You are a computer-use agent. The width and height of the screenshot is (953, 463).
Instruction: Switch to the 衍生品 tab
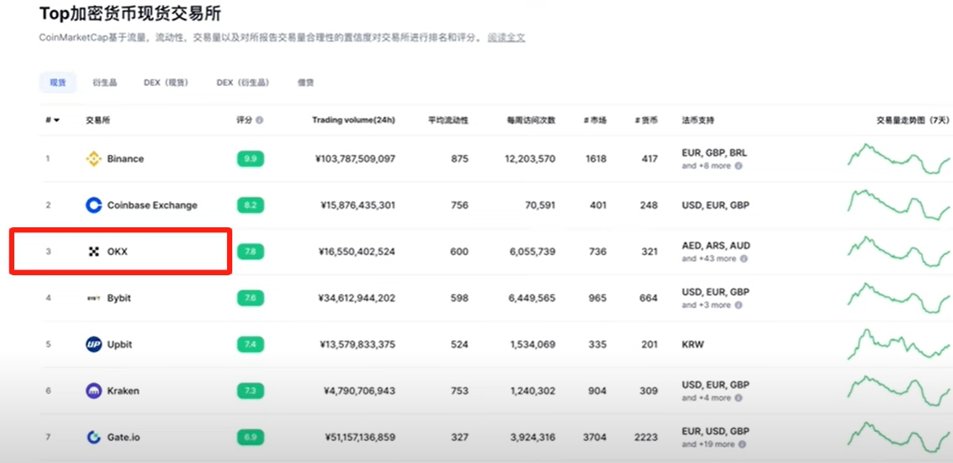coord(104,82)
